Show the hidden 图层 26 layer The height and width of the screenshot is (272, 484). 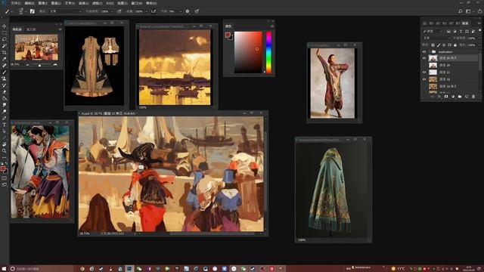(424, 65)
